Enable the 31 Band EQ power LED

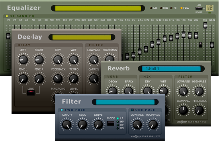[7, 16]
